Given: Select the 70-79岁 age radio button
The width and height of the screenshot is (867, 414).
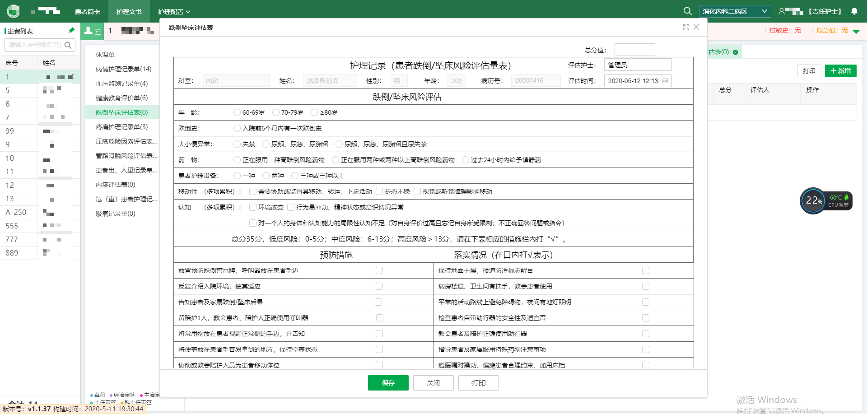Looking at the screenshot, I should 276,112.
